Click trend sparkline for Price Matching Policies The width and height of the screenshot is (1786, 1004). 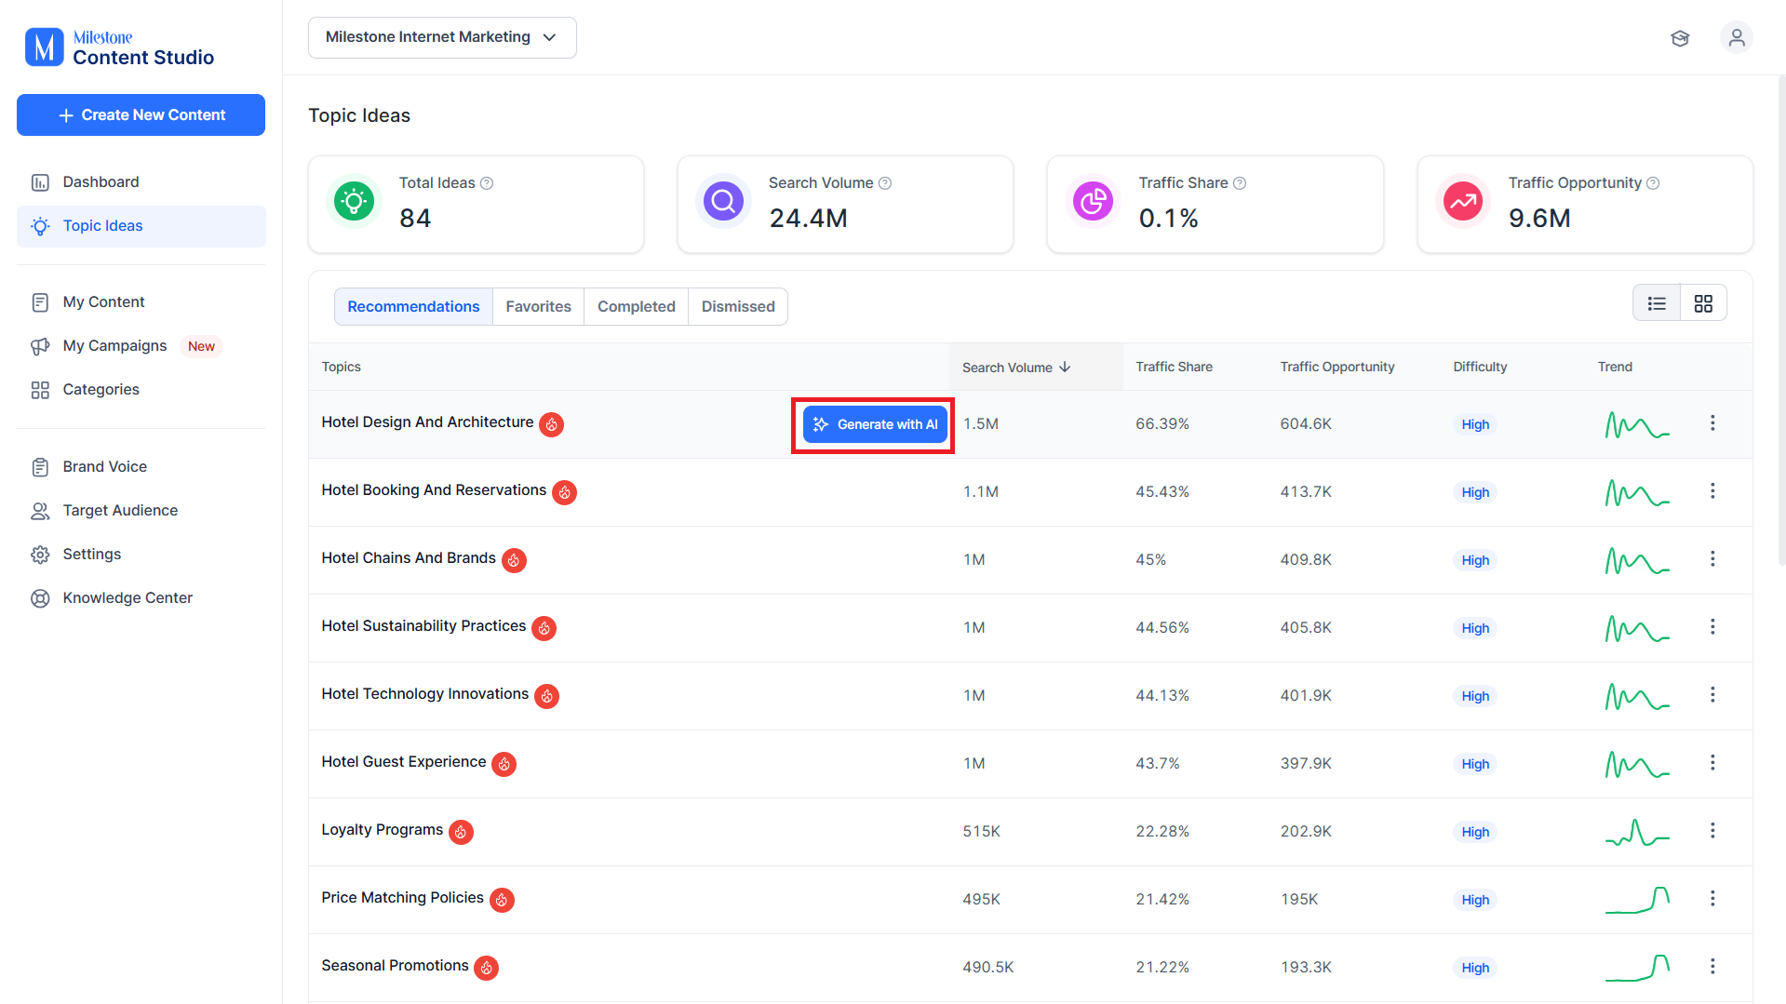pos(1637,899)
